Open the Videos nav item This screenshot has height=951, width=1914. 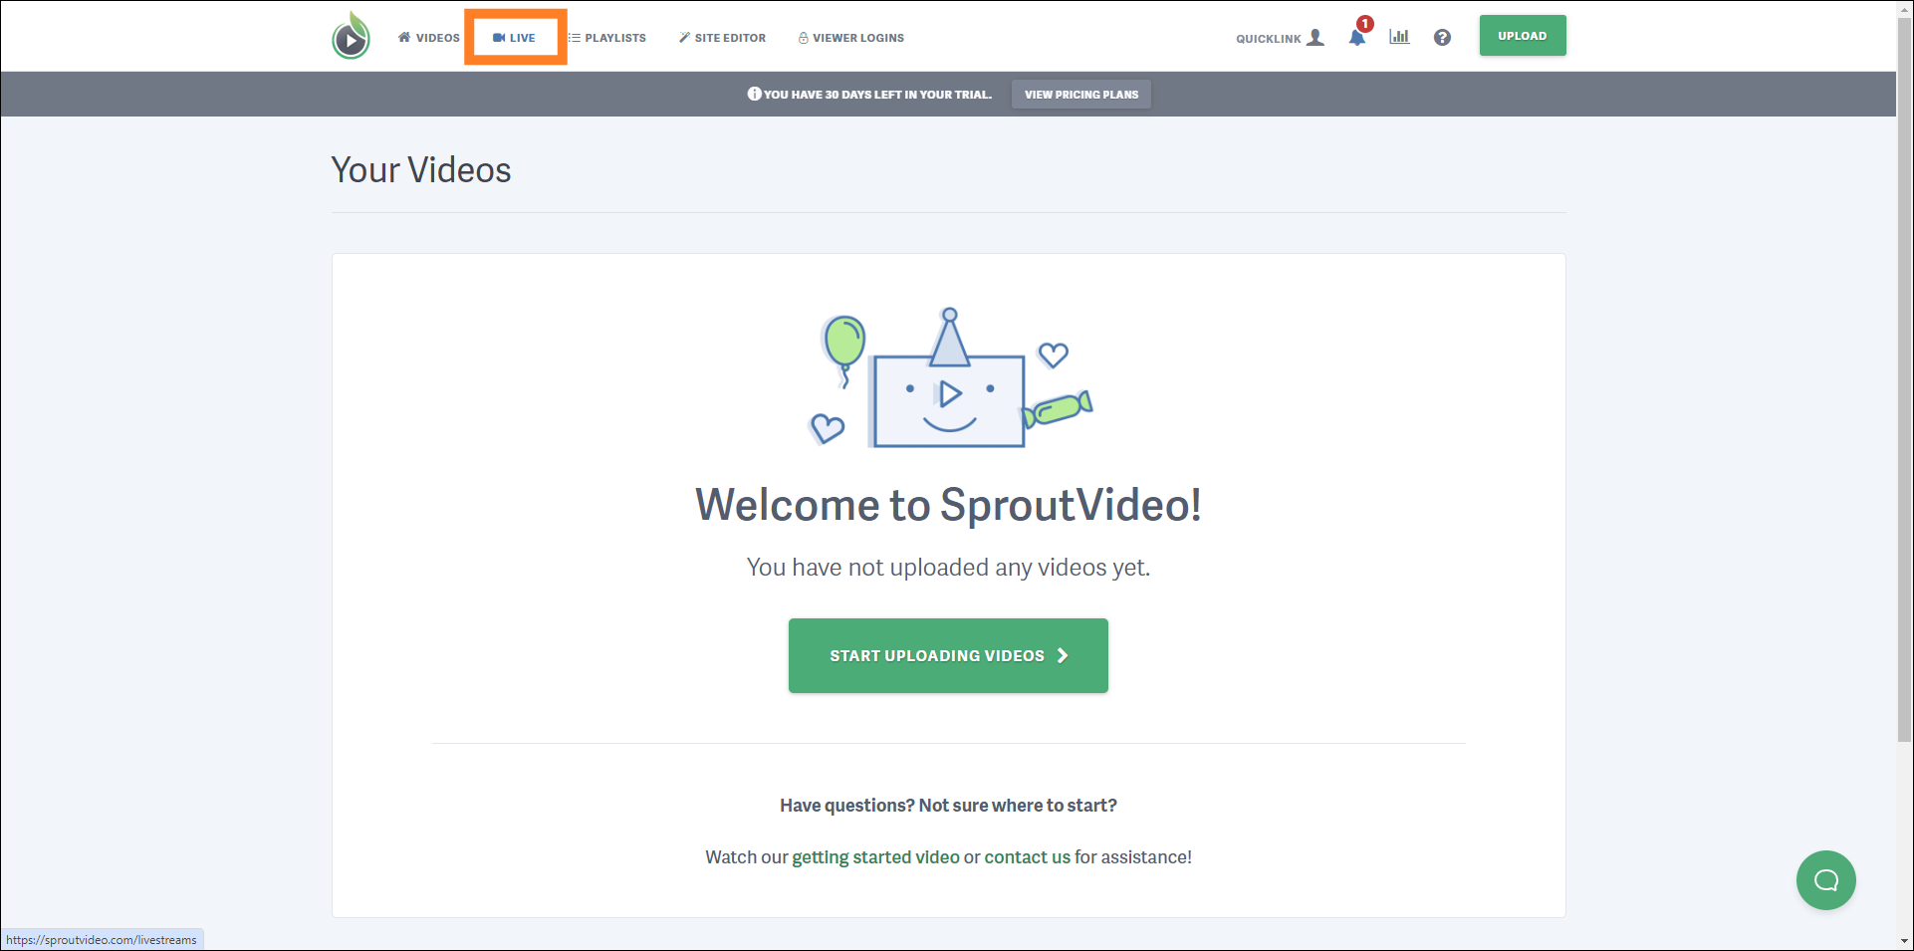pos(429,38)
